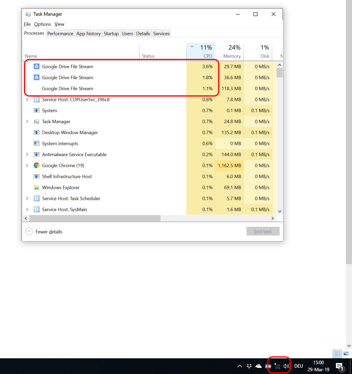Click the Desktop Window Manager icon
The image size is (352, 374).
tap(36, 132)
